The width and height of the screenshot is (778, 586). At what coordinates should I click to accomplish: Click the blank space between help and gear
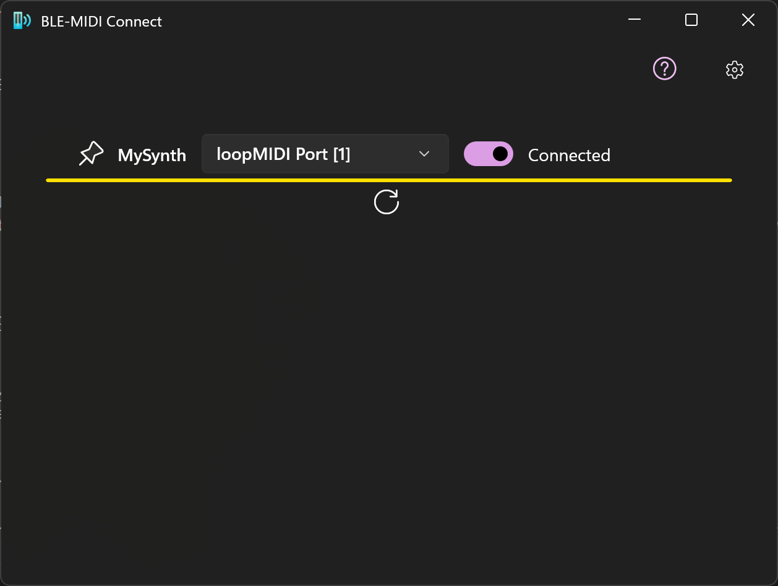coord(701,69)
